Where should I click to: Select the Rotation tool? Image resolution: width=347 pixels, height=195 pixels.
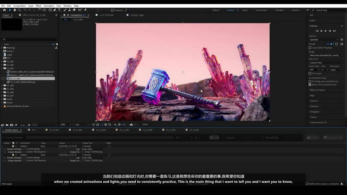click(40, 10)
